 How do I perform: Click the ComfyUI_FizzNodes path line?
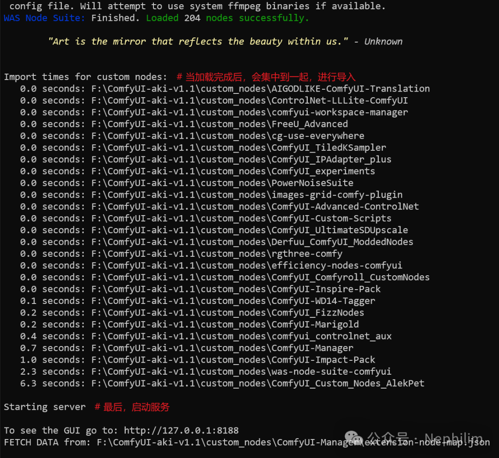(x=192, y=313)
